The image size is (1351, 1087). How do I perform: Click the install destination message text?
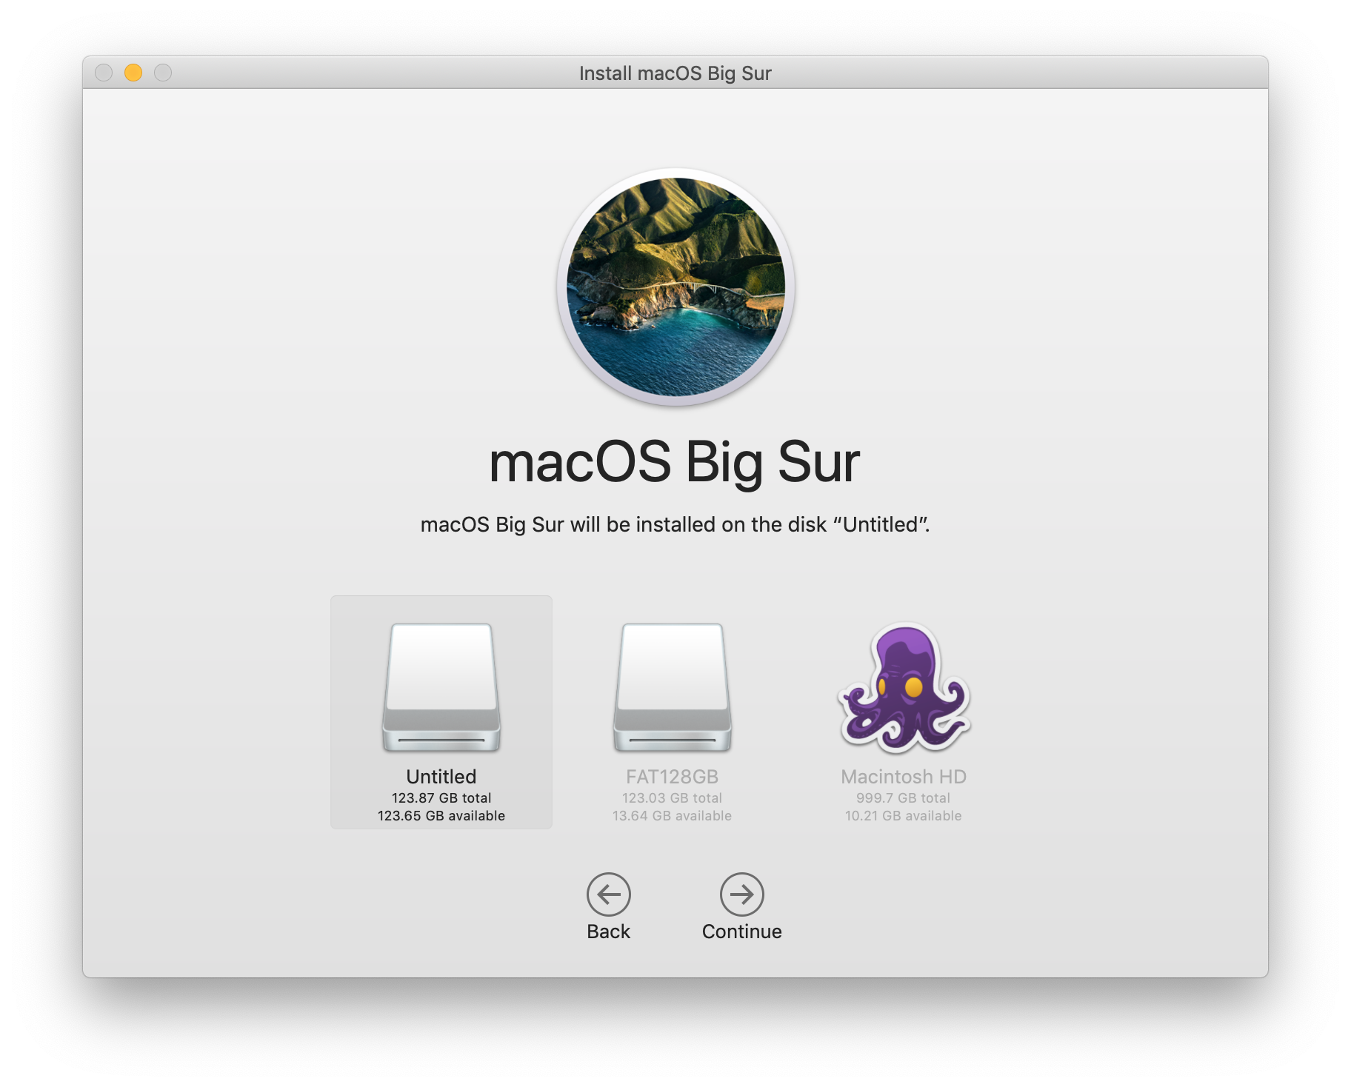click(x=675, y=525)
